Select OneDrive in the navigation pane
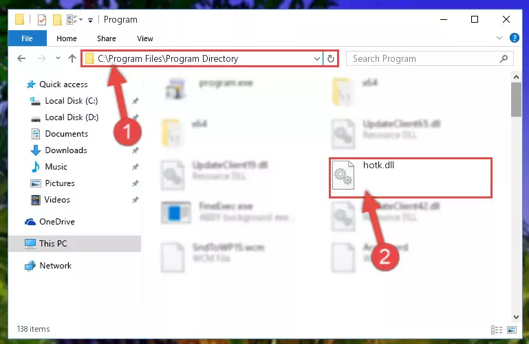Image resolution: width=529 pixels, height=344 pixels. point(57,222)
